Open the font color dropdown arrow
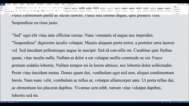Viewport: 189px width, 106px height. tap(40, 11)
